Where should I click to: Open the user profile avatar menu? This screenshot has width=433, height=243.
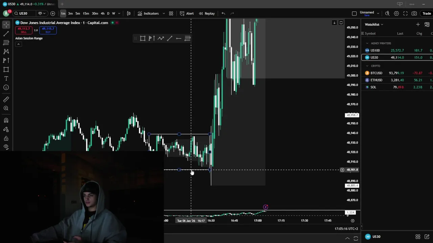click(6, 13)
